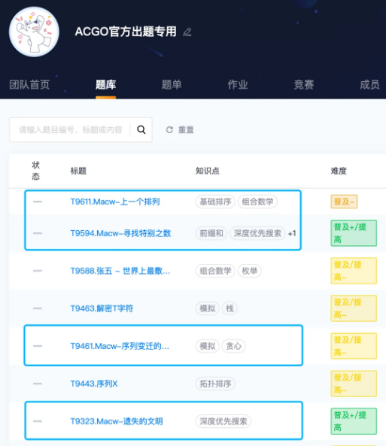Focus the problem search input field
Image resolution: width=386 pixels, height=446 pixels.
point(70,129)
